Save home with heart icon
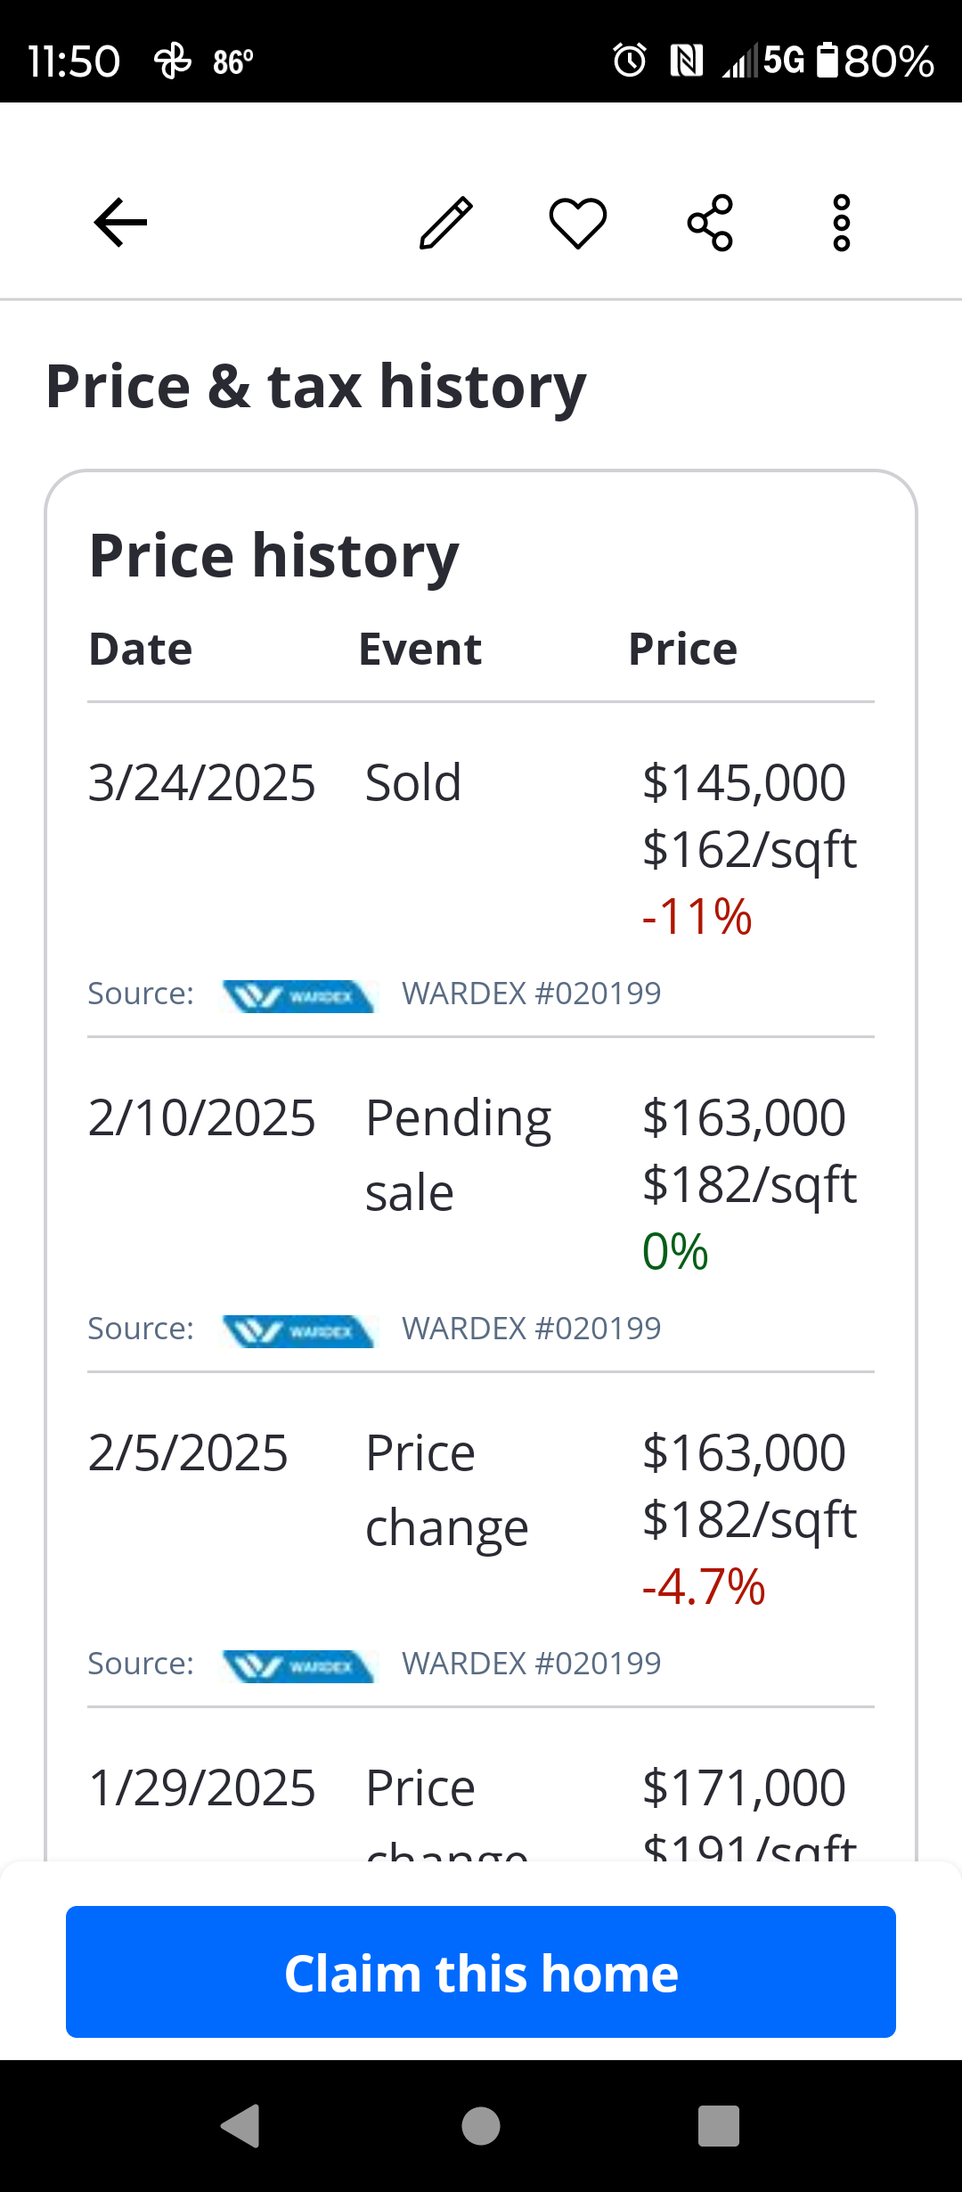Image resolution: width=962 pixels, height=2192 pixels. pyautogui.click(x=577, y=222)
